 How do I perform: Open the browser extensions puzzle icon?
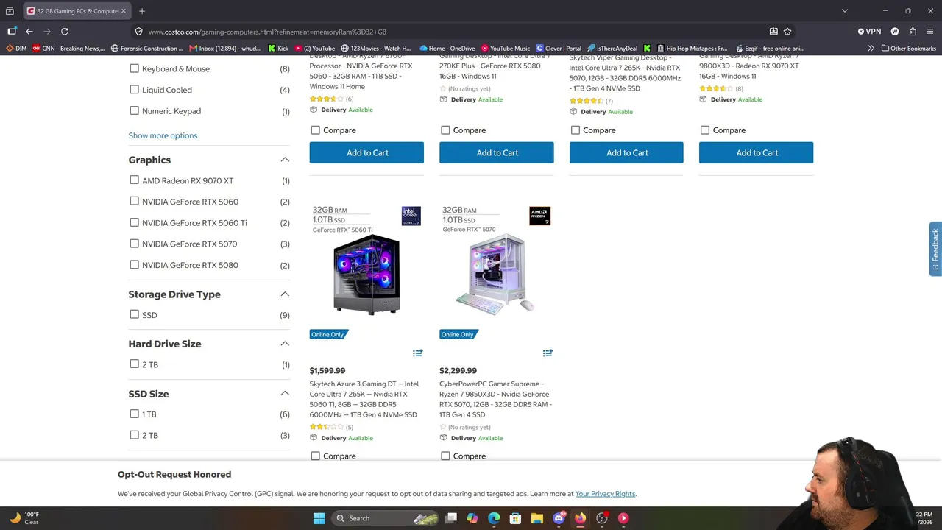[913, 32]
